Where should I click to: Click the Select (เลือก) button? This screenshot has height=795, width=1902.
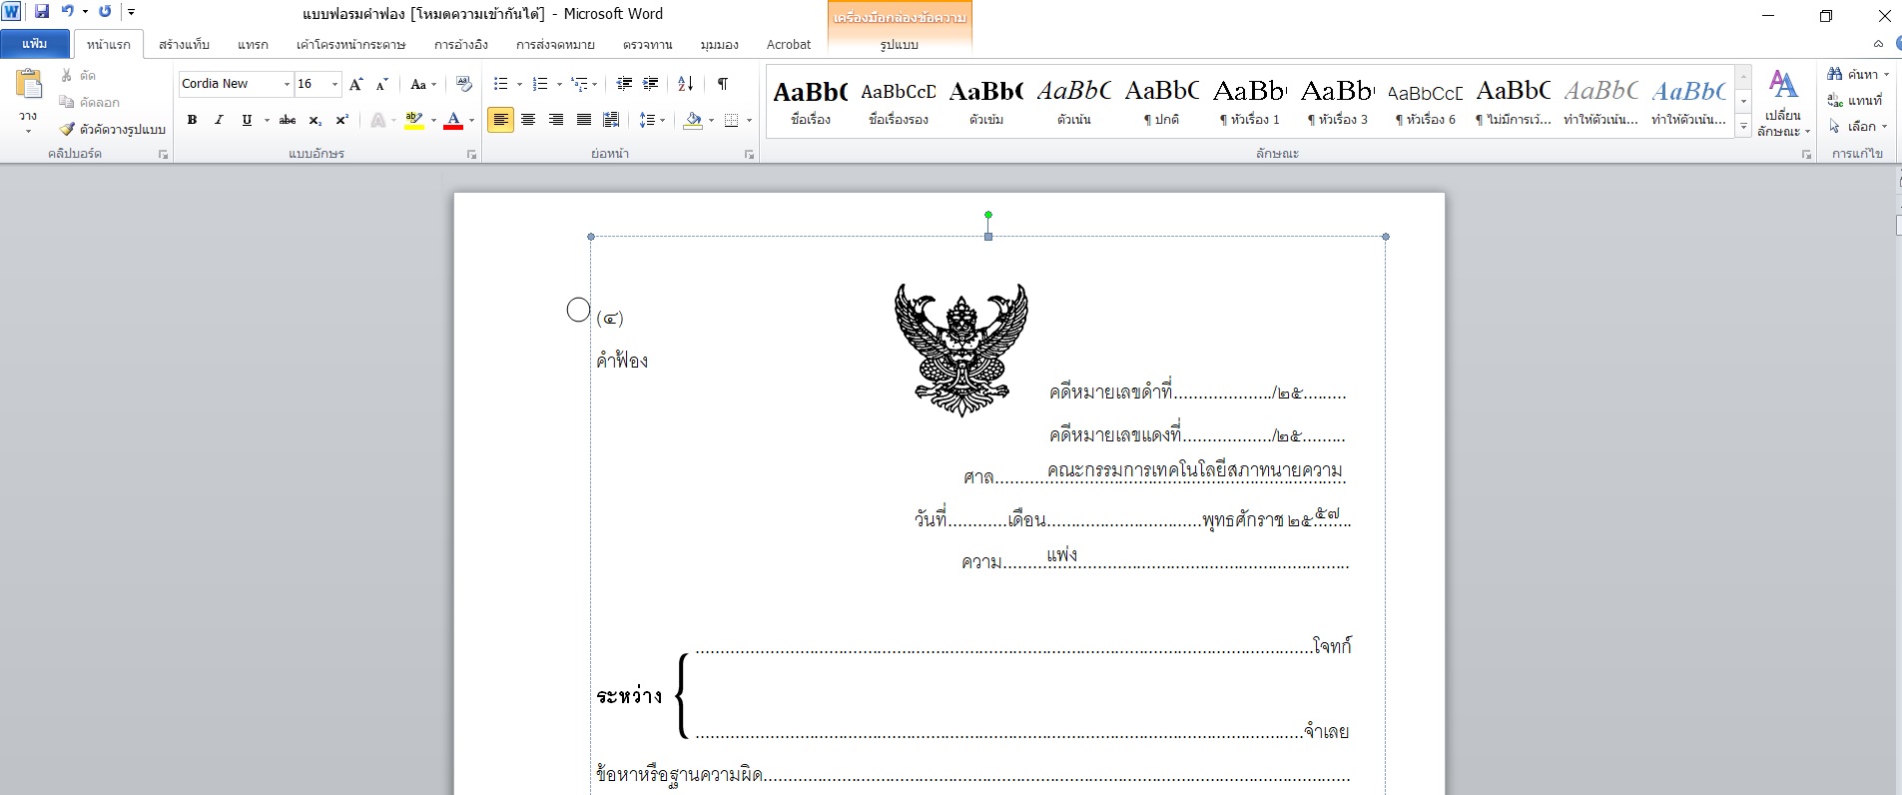click(x=1858, y=126)
